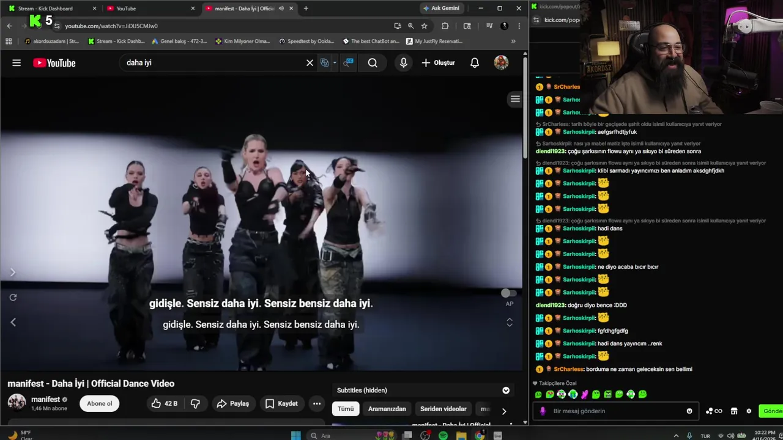Show hidden system tray icons chevron
Image resolution: width=783 pixels, height=440 pixels.
tap(676, 436)
